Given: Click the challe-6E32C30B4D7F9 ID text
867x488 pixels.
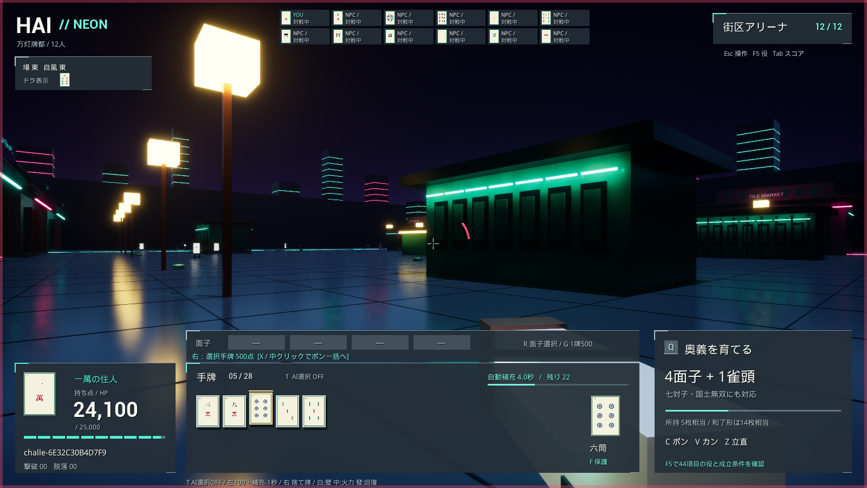Looking at the screenshot, I should click(65, 452).
